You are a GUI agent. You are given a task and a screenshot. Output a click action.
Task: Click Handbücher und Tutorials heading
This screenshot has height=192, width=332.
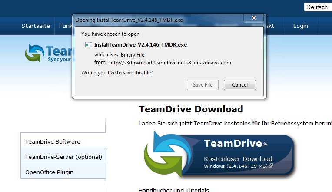(174, 190)
